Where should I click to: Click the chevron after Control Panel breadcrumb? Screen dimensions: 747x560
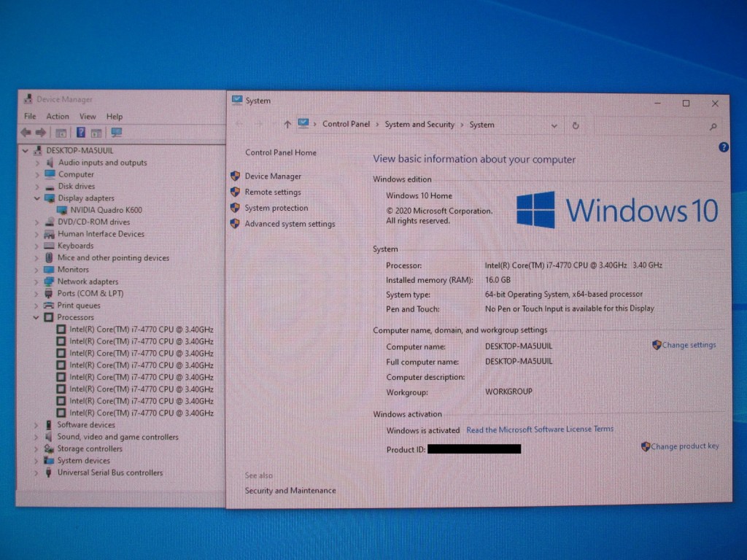[377, 125]
